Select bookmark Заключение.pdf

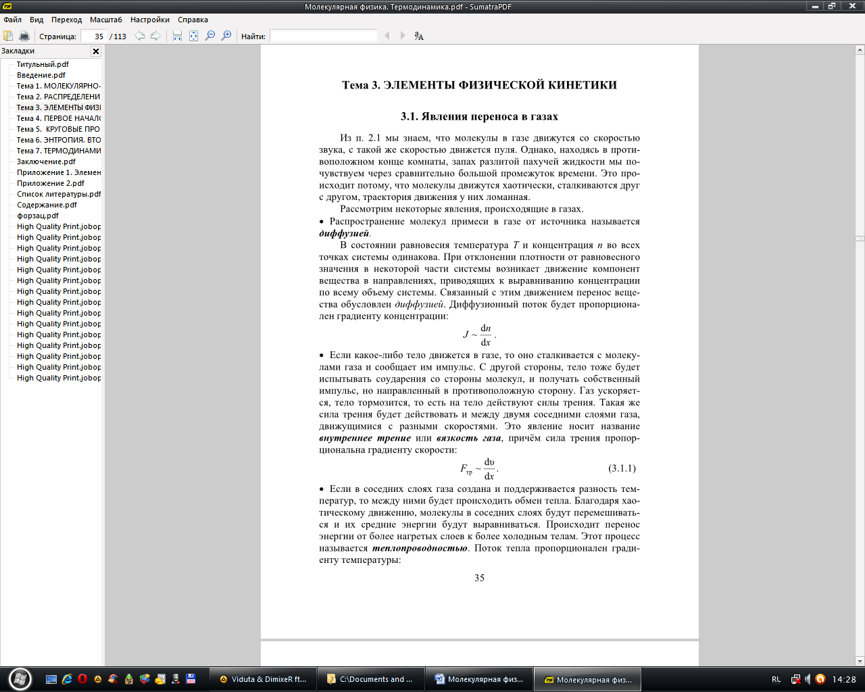(x=46, y=162)
